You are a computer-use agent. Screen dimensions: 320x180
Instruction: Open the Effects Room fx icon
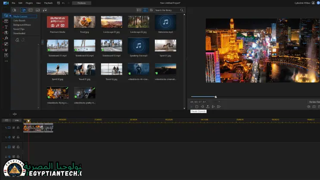(x=6, y=38)
